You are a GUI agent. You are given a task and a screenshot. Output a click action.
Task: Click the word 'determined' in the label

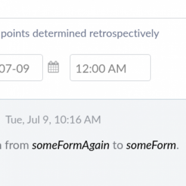tap(59, 33)
